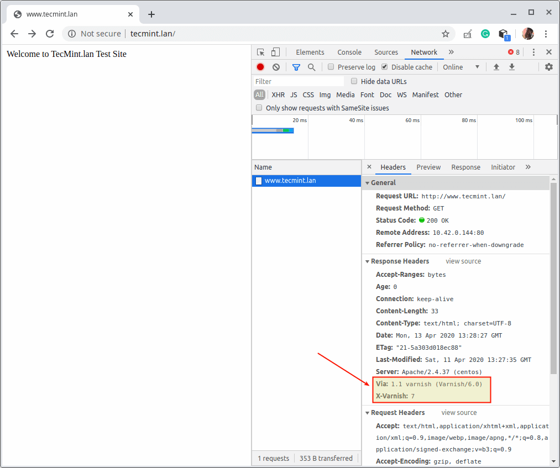Filter requests by JS
The height and width of the screenshot is (468, 560).
pyautogui.click(x=294, y=94)
